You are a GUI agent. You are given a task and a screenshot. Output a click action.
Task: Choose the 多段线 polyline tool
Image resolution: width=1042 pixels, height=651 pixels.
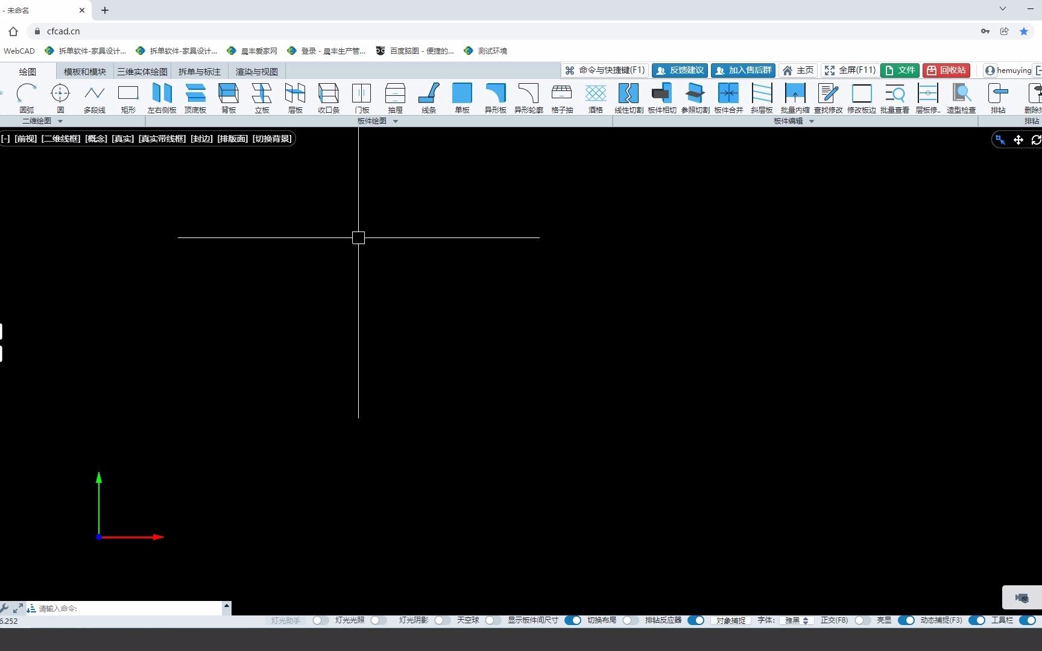[94, 98]
